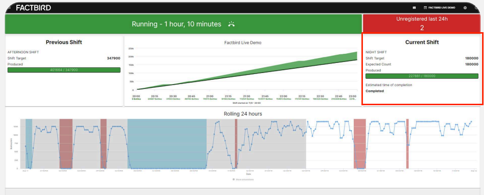Click the AFTERNOON SHIFT label
This screenshot has height=195, width=484.
point(23,52)
